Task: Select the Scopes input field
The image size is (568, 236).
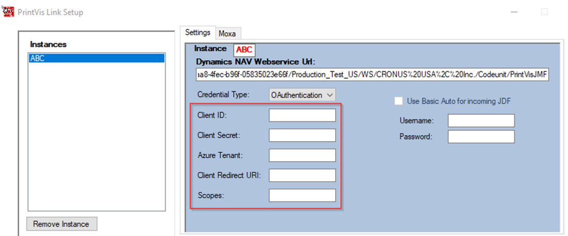Action: click(302, 195)
